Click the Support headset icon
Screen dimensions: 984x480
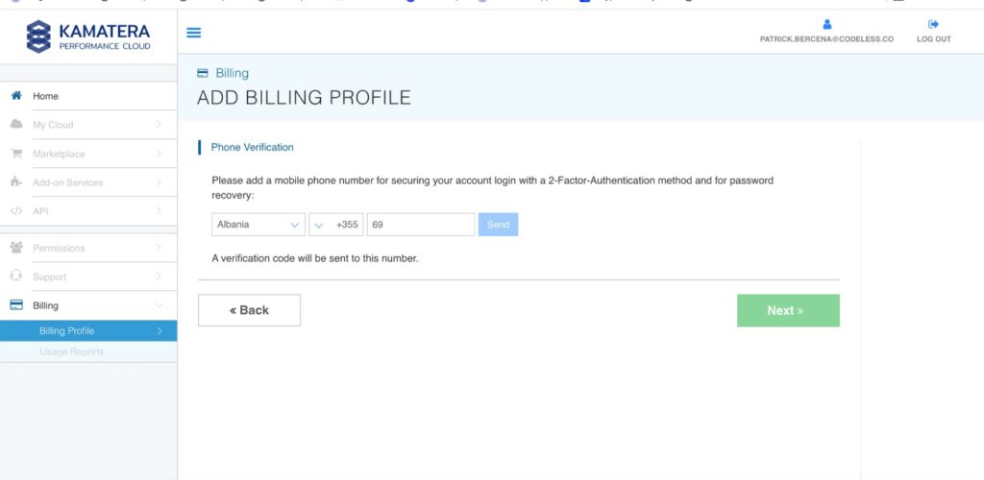click(x=15, y=276)
